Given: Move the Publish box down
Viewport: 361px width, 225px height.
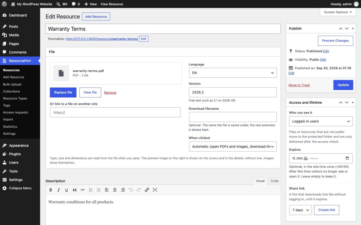Looking at the screenshot, I should point(347,28).
